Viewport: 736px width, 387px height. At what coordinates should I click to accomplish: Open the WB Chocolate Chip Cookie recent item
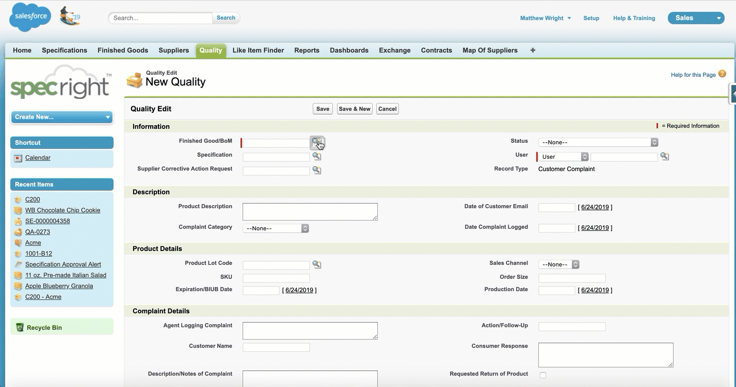click(x=62, y=210)
